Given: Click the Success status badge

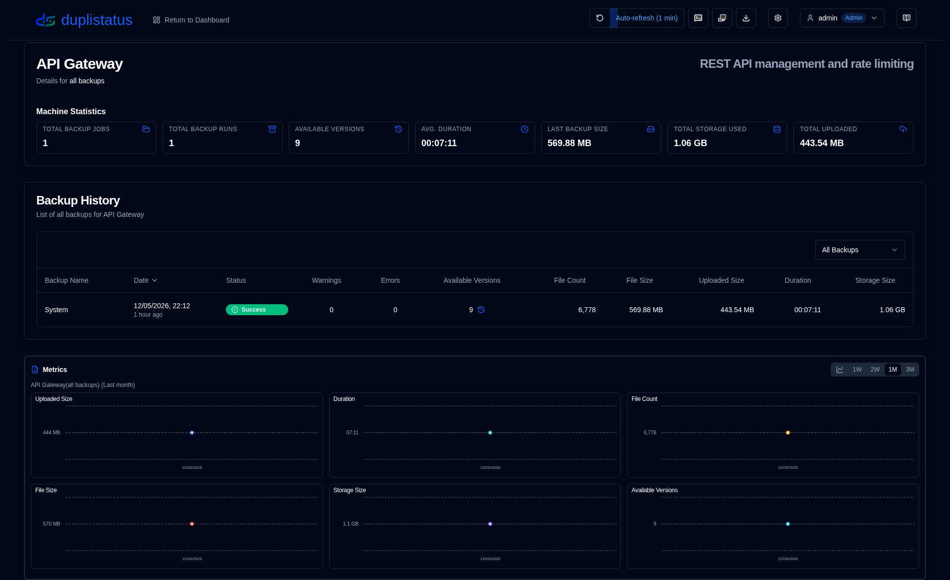Looking at the screenshot, I should coord(257,310).
